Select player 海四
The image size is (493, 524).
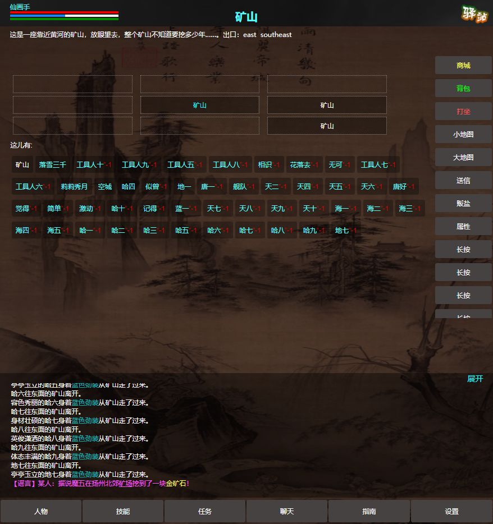[x=26, y=230]
